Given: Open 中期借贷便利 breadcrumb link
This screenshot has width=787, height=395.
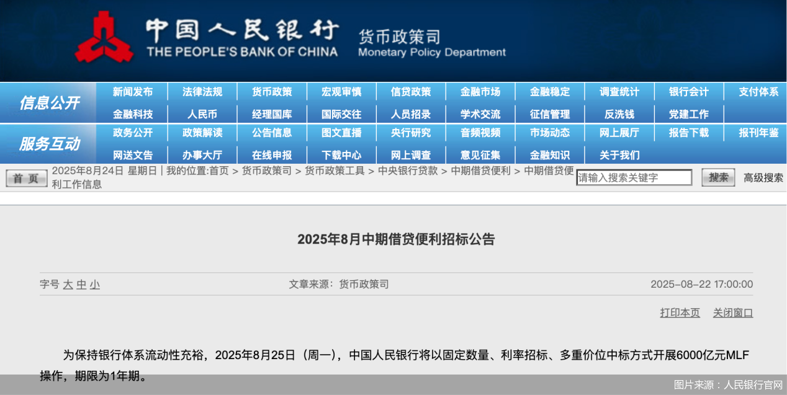Looking at the screenshot, I should [481, 171].
